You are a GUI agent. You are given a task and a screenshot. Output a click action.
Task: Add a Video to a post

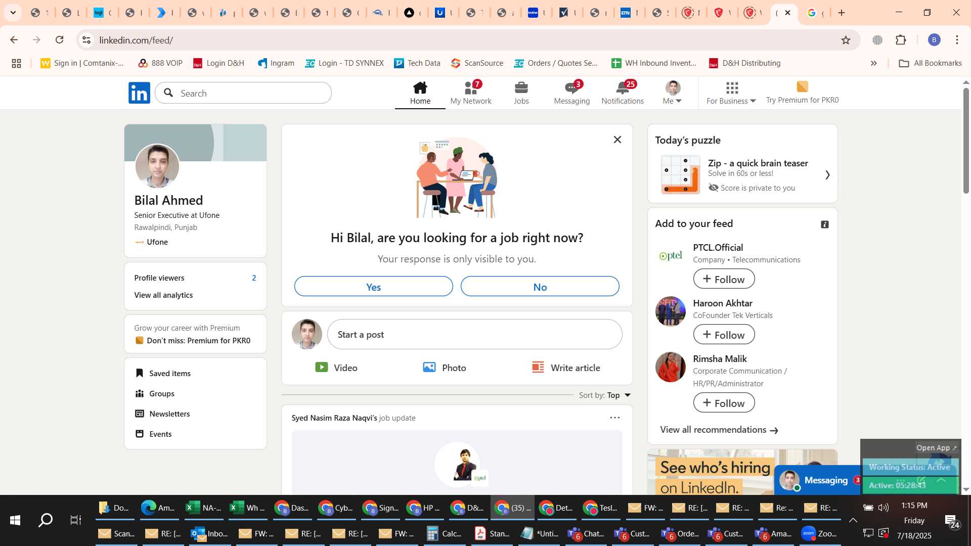(x=336, y=368)
